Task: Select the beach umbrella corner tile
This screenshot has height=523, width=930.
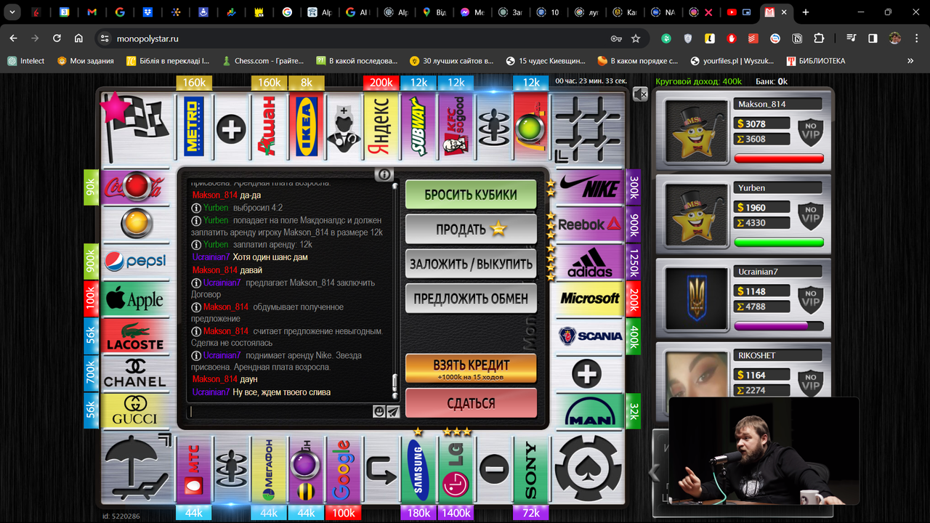Action: 135,469
